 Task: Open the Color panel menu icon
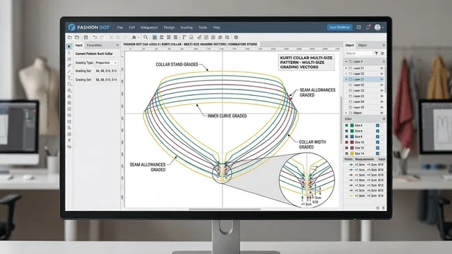384,119
